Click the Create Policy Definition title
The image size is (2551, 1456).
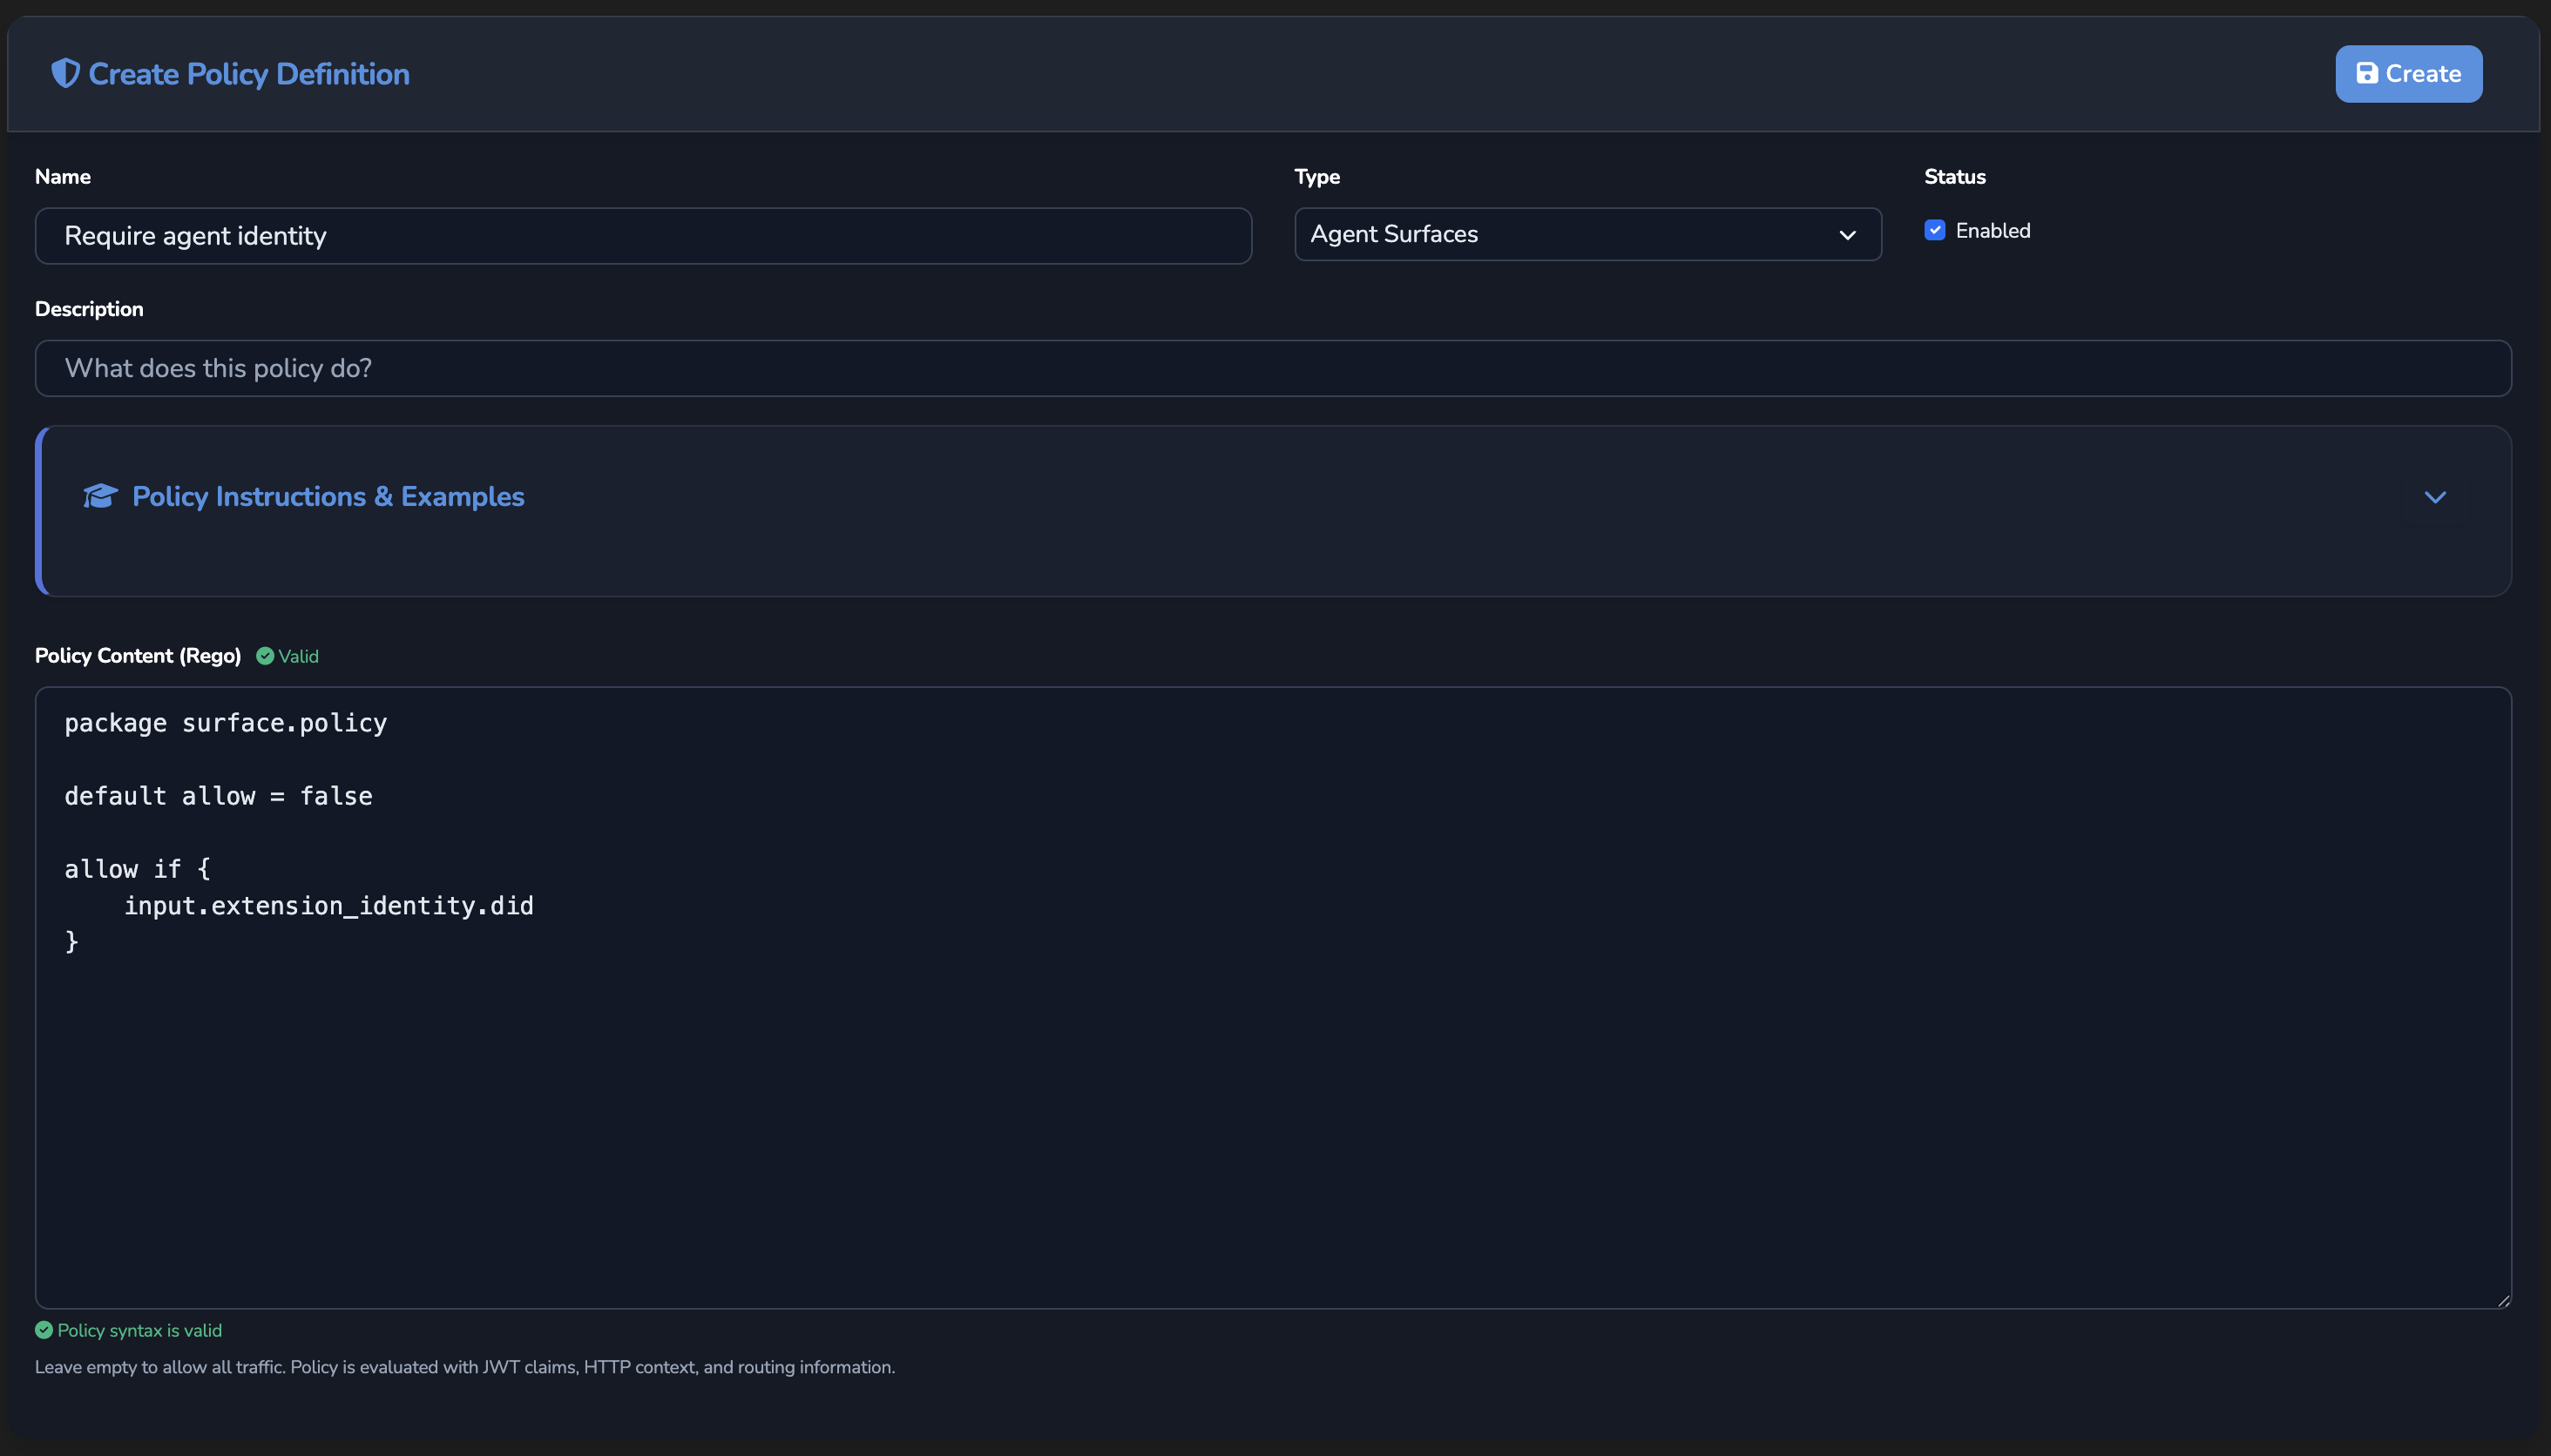(x=249, y=74)
